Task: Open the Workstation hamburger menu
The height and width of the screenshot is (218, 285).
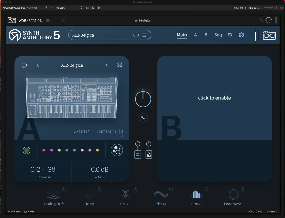Action: [x=48, y=20]
